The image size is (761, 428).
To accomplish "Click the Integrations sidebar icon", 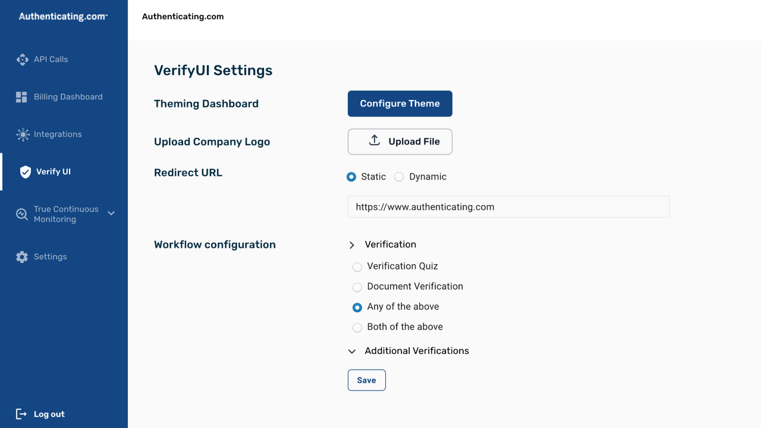I will (23, 134).
